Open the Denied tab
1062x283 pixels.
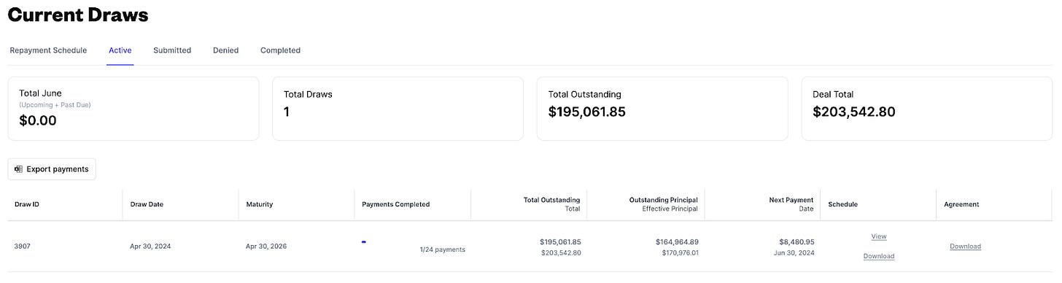pyautogui.click(x=225, y=50)
